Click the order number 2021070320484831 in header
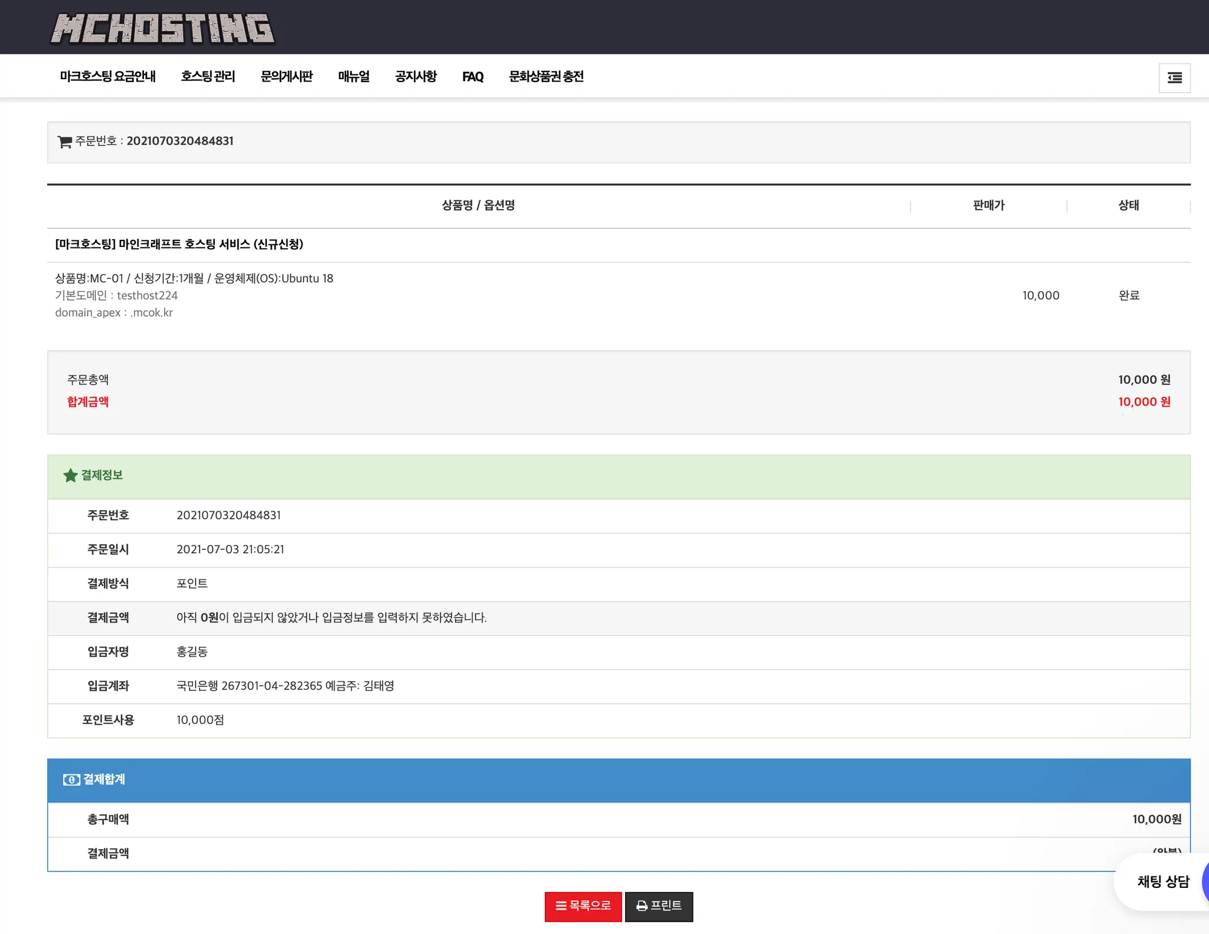The width and height of the screenshot is (1209, 934). click(x=180, y=141)
